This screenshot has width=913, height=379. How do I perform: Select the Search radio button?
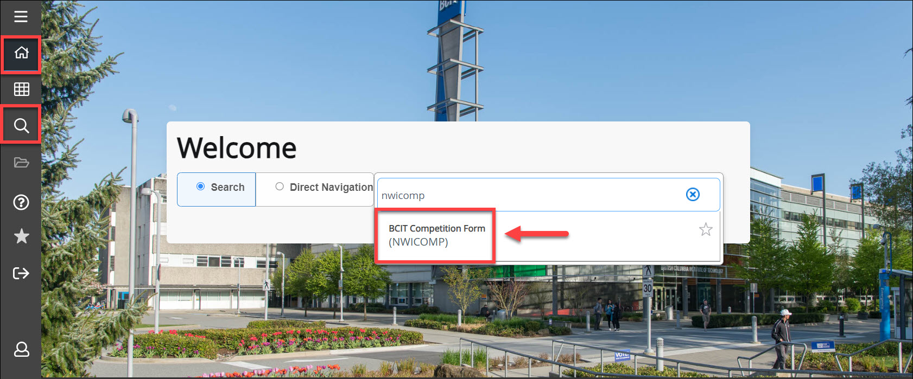pyautogui.click(x=200, y=187)
